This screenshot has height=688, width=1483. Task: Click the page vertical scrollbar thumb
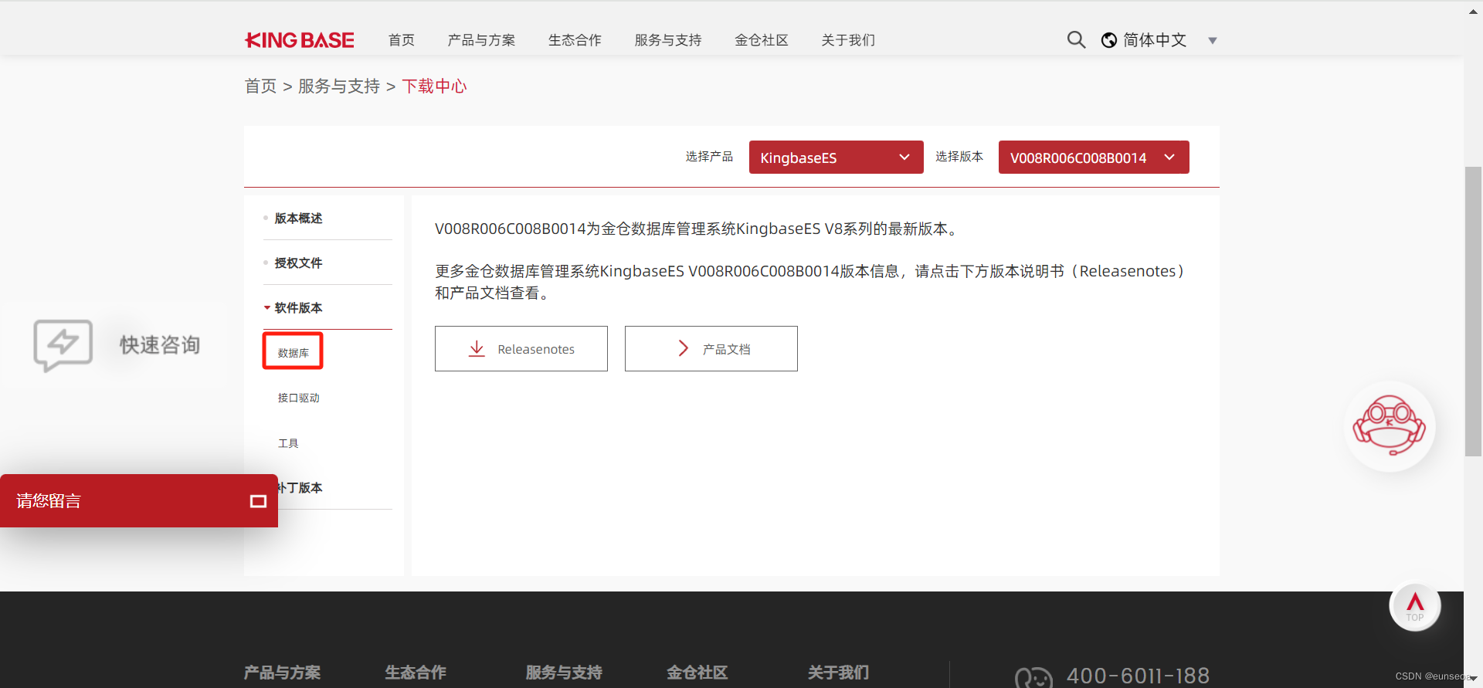[x=1473, y=311]
